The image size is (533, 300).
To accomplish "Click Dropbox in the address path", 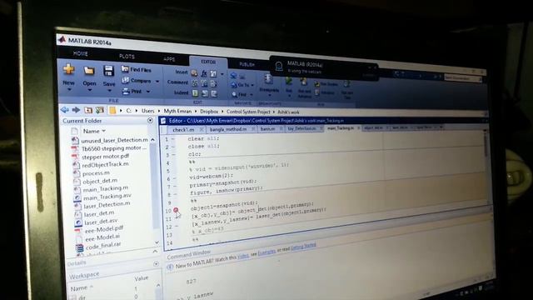I will click(x=209, y=111).
